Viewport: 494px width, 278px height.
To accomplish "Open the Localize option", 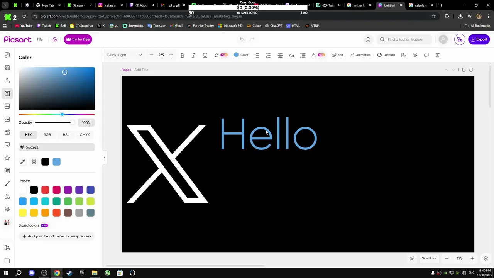I will coord(386,55).
